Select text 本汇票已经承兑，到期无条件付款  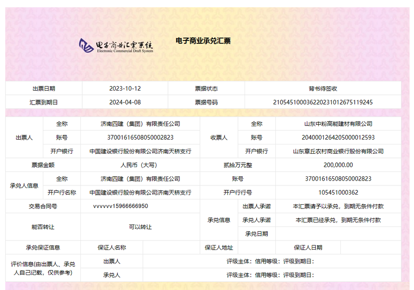coord(338,220)
